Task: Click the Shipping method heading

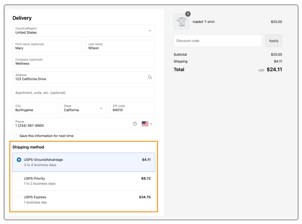Action: pyautogui.click(x=28, y=147)
